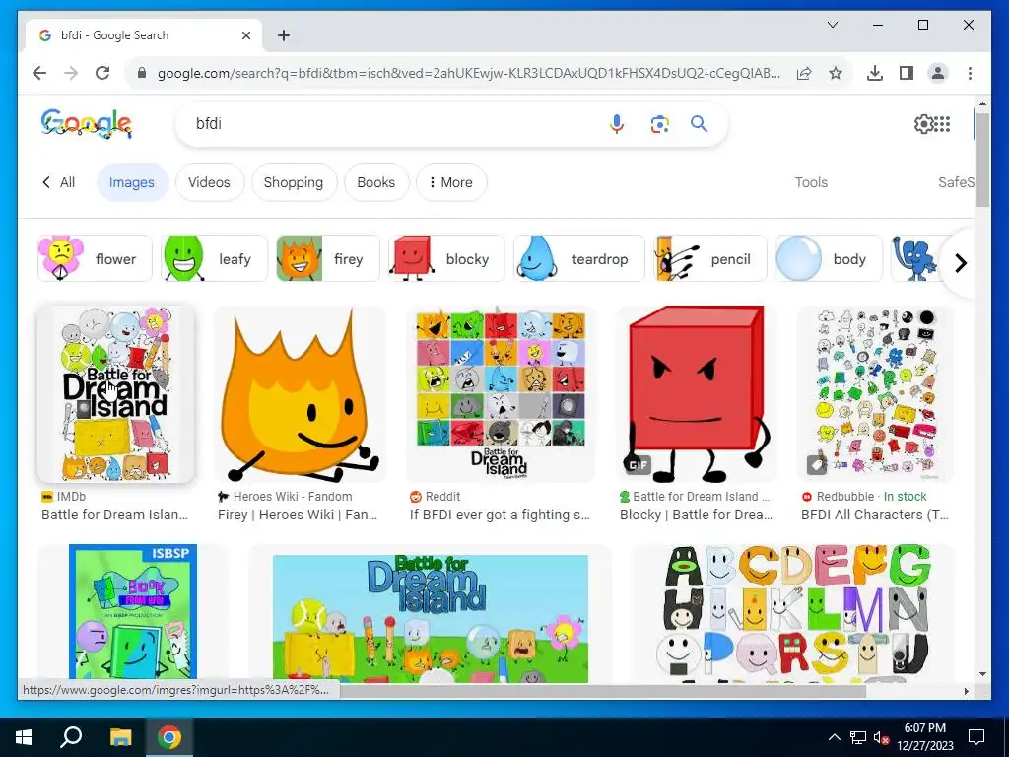Share this page via address bar icon

(x=804, y=73)
